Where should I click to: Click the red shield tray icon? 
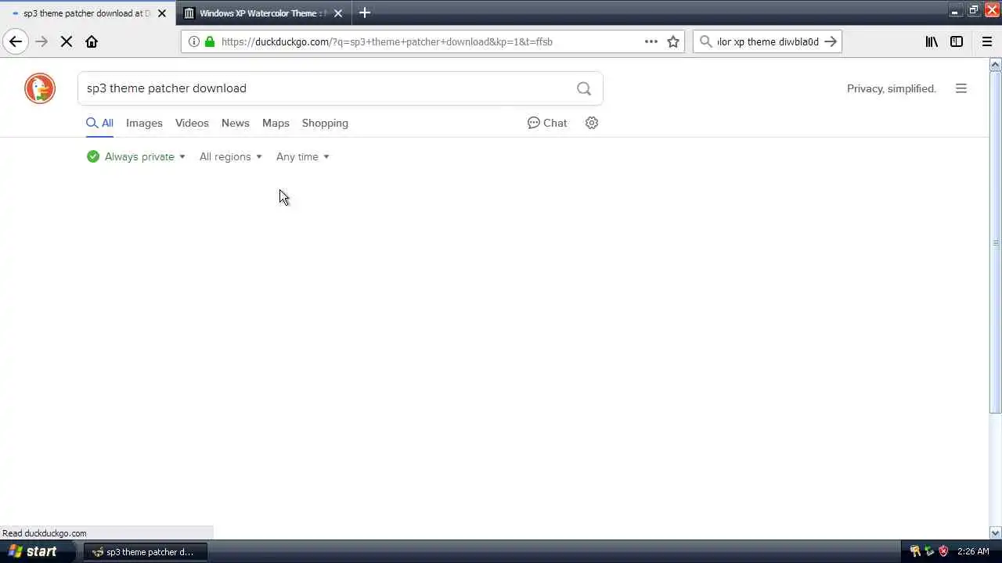click(x=943, y=551)
